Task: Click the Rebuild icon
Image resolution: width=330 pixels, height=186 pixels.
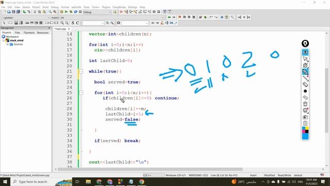Action: 76,12
